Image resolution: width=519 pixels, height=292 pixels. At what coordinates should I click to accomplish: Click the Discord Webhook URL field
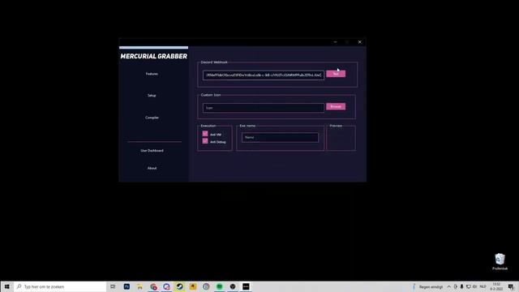point(264,75)
